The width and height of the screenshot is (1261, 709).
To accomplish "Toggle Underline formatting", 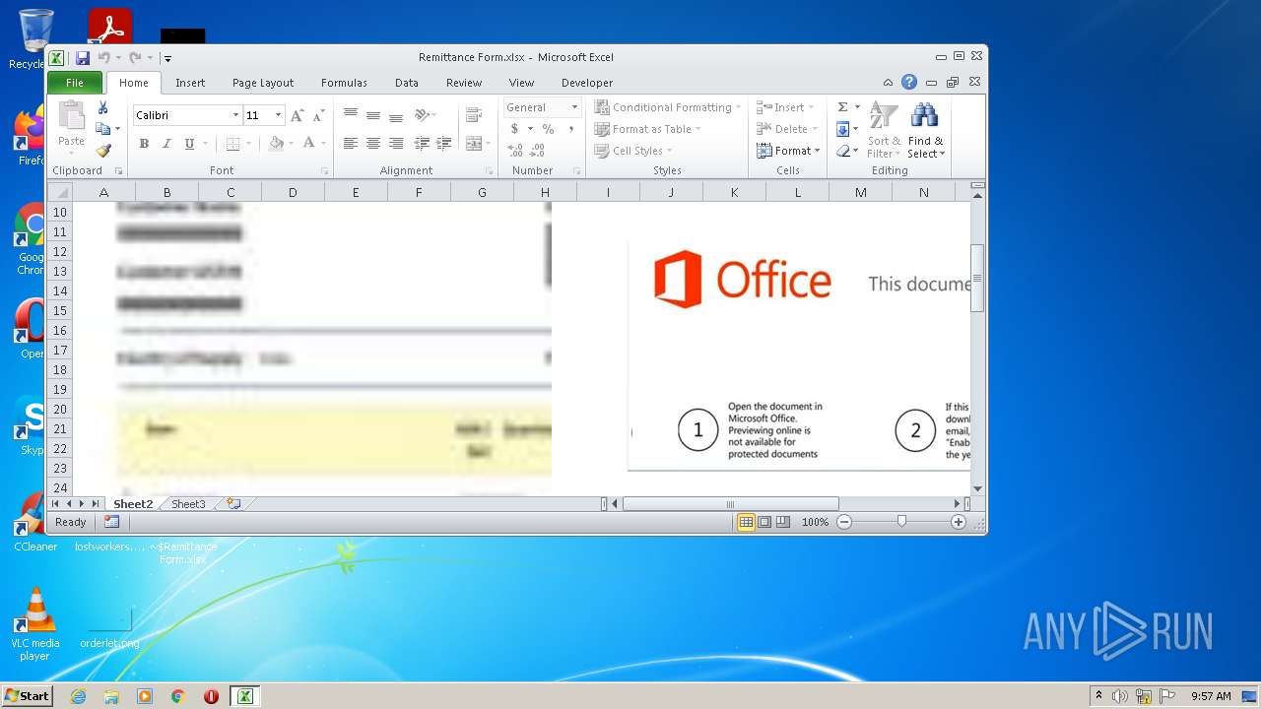I will pos(189,144).
